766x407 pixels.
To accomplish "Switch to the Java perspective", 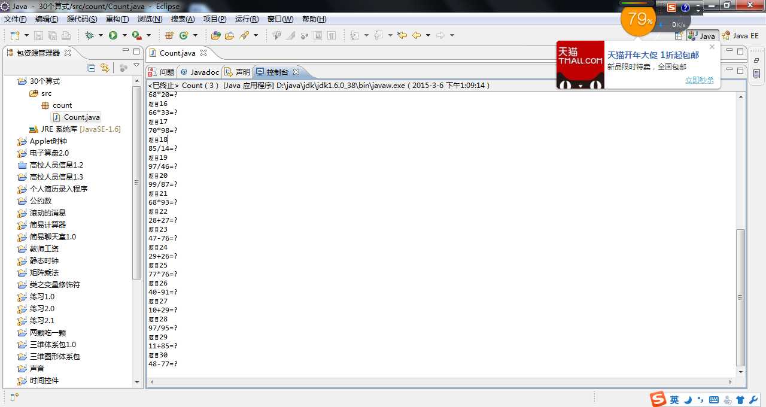I will pyautogui.click(x=703, y=36).
